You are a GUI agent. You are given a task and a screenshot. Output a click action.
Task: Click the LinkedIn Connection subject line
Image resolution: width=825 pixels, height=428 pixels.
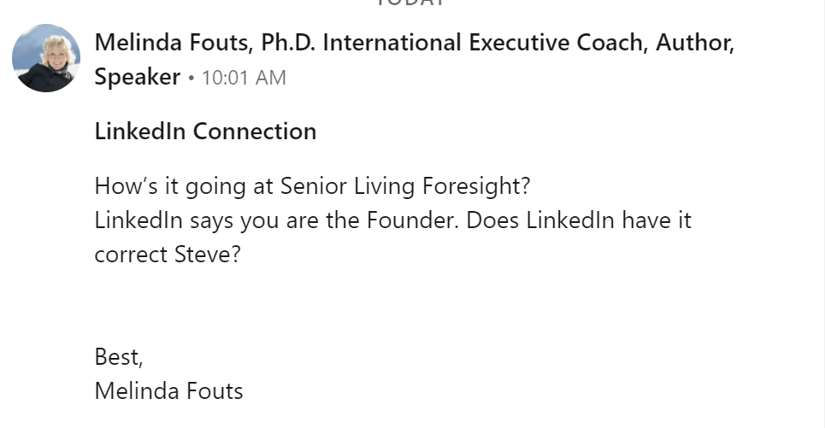pyautogui.click(x=206, y=132)
